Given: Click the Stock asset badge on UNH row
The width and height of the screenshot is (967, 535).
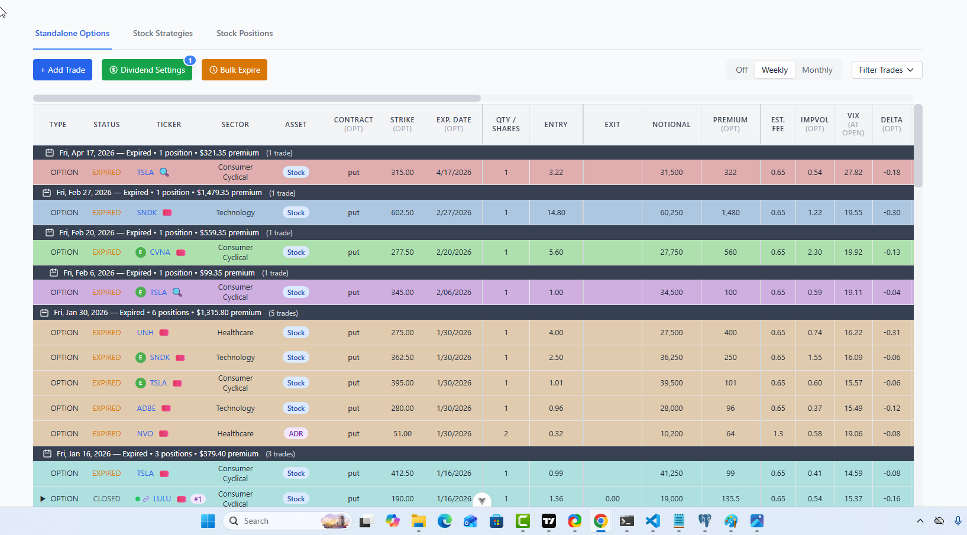Looking at the screenshot, I should tap(296, 332).
